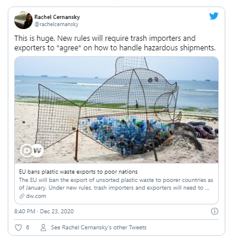Open the Rachel Cernansky display name
This screenshot has width=236, height=240.
coord(57,17)
